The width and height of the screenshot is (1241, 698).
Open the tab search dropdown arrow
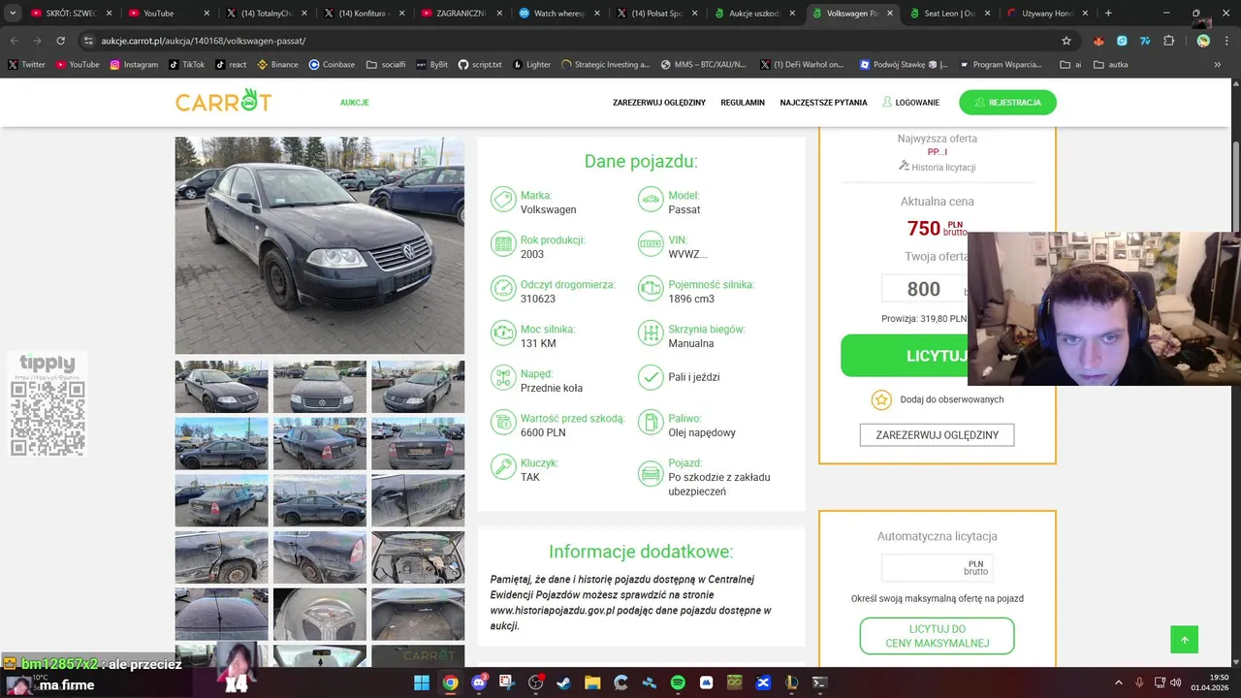(13, 14)
